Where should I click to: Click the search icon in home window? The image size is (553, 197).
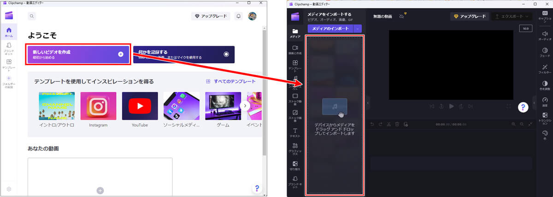(x=32, y=16)
